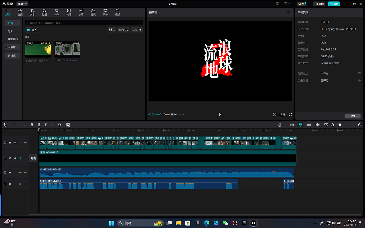Image resolution: width=365 pixels, height=228 pixels.
Task: Select the split clip tool in timeline toolbar
Action: click(x=32, y=125)
